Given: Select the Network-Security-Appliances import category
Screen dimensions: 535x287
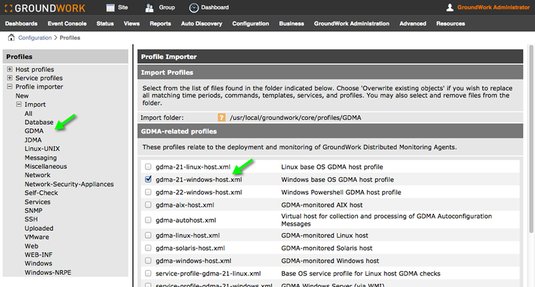Looking at the screenshot, I should coord(69,184).
